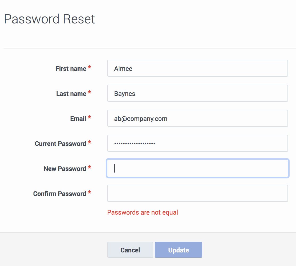Click the First name label
The image size is (296, 266).
(71, 68)
